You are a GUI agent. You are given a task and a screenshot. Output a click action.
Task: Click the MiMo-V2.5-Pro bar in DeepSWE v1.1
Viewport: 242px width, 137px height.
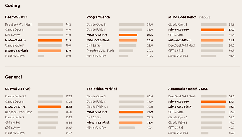(x=41, y=56)
